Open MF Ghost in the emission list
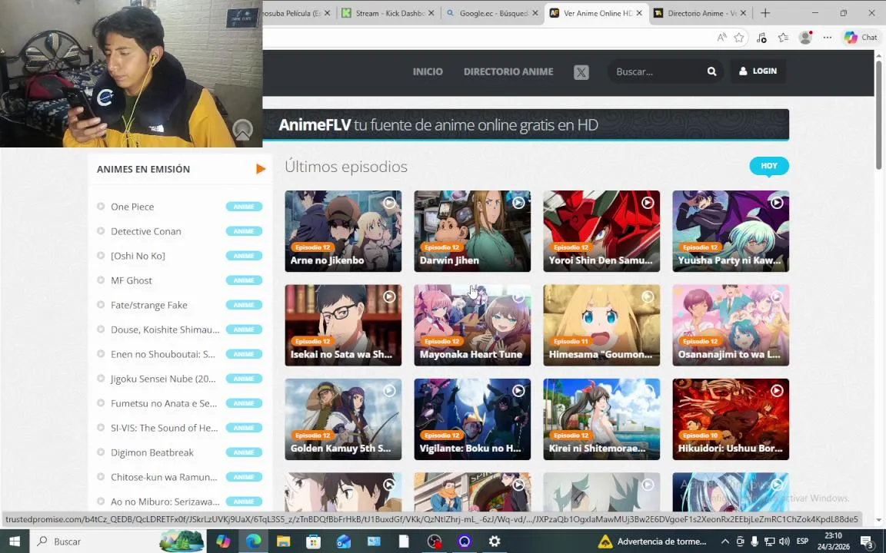886x553 pixels. point(131,280)
